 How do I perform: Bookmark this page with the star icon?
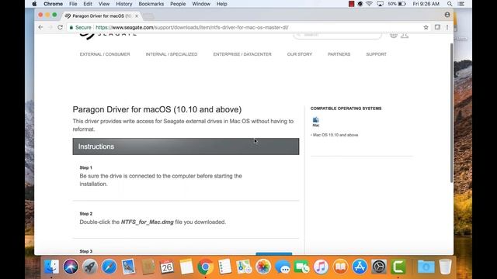426,28
